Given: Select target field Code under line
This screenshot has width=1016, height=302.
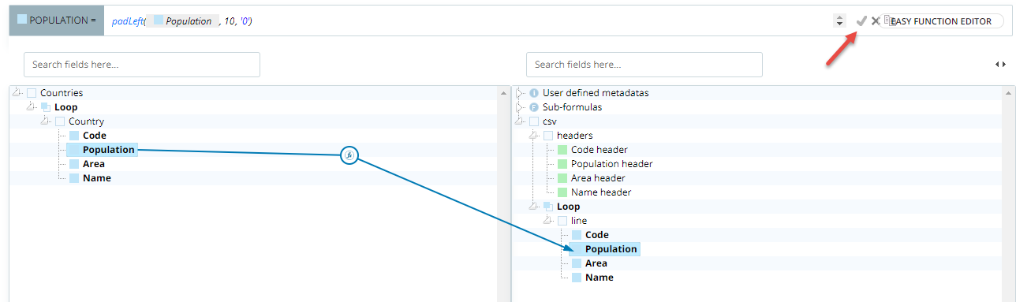Looking at the screenshot, I should (597, 235).
